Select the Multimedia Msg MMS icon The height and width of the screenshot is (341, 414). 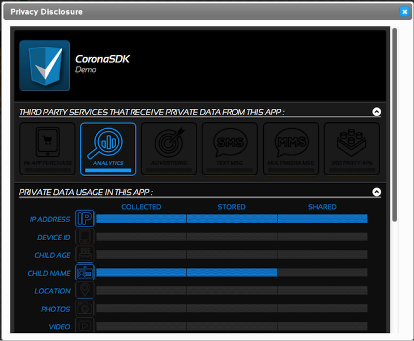[x=291, y=149]
